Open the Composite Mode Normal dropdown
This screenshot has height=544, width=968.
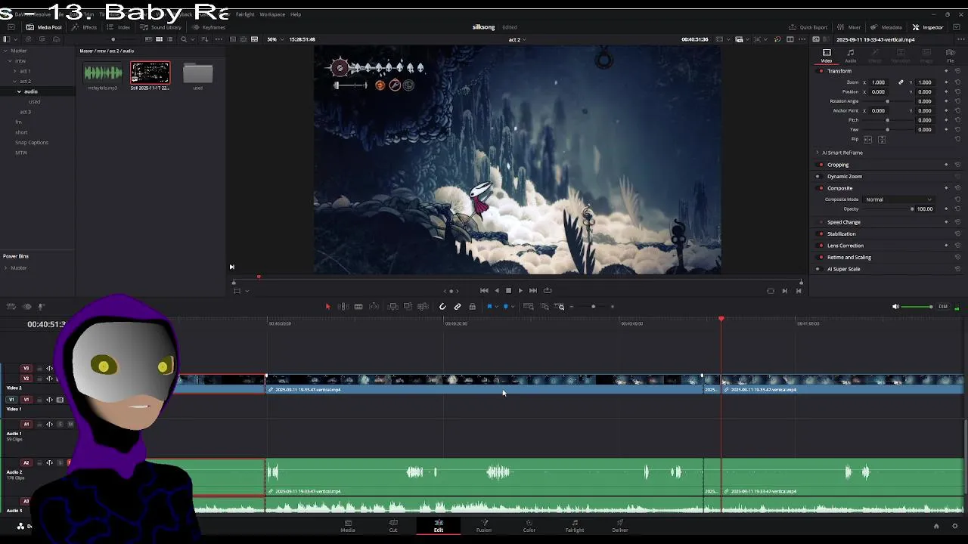click(898, 199)
